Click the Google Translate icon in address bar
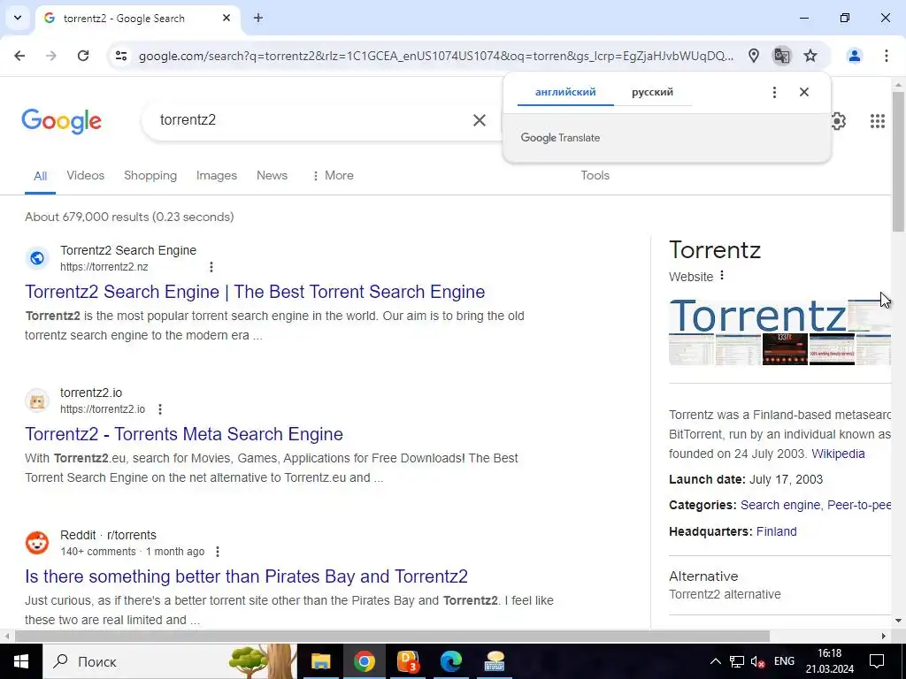 [782, 56]
